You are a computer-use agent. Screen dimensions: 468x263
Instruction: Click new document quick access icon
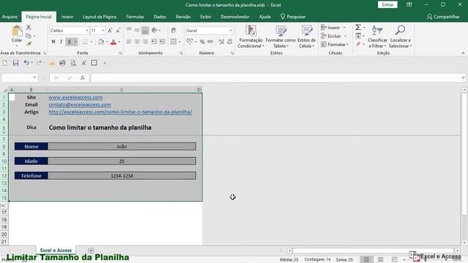[5, 63]
